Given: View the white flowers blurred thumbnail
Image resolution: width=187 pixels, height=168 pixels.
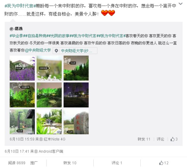Looking at the screenshot, I should (49, 68).
